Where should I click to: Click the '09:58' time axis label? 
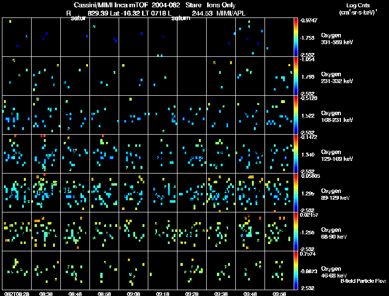coord(279,294)
